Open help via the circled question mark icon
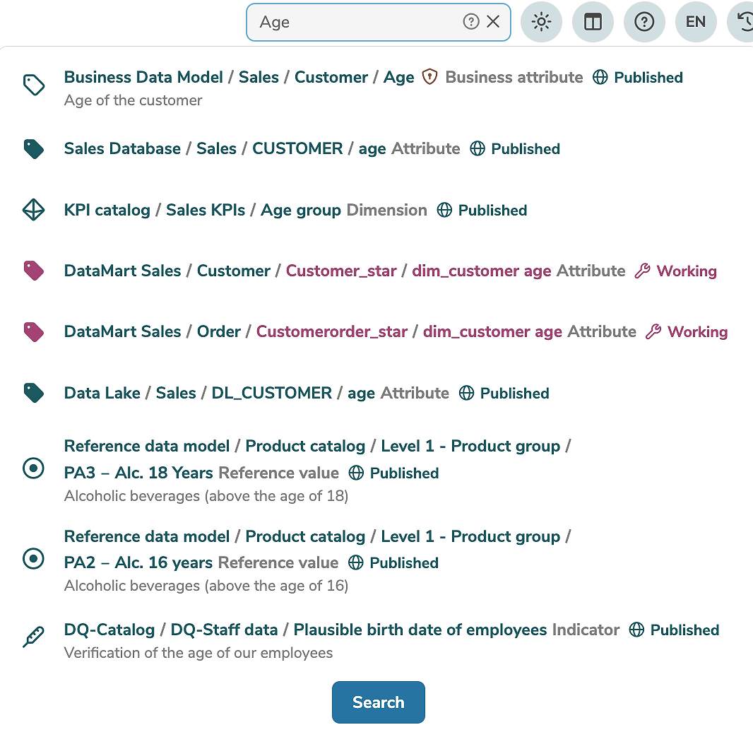Image resolution: width=753 pixels, height=732 pixels. [644, 22]
